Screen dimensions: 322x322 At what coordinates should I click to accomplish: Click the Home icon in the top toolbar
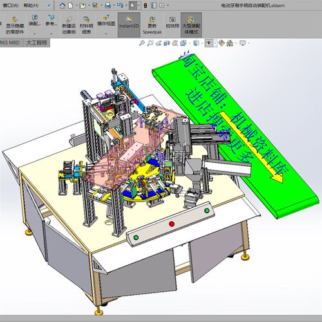(x=62, y=5)
